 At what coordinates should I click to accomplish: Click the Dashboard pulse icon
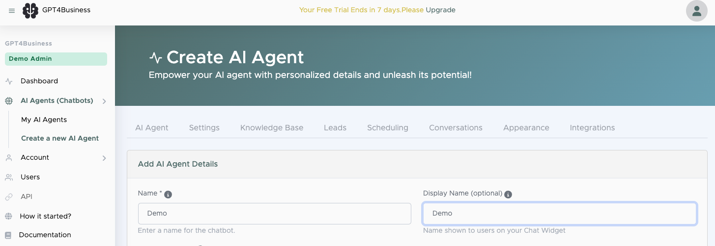click(9, 81)
